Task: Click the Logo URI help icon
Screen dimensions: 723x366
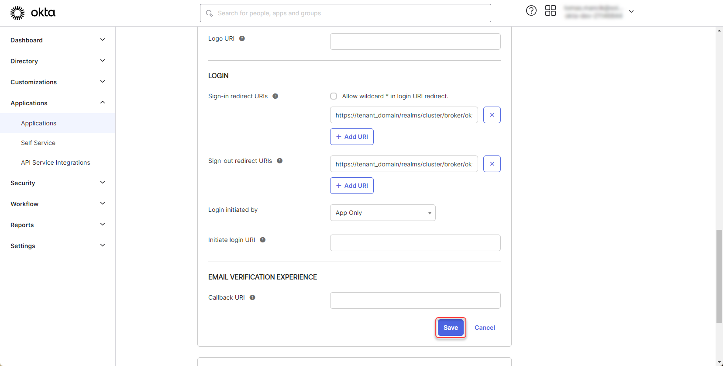Action: (x=242, y=38)
